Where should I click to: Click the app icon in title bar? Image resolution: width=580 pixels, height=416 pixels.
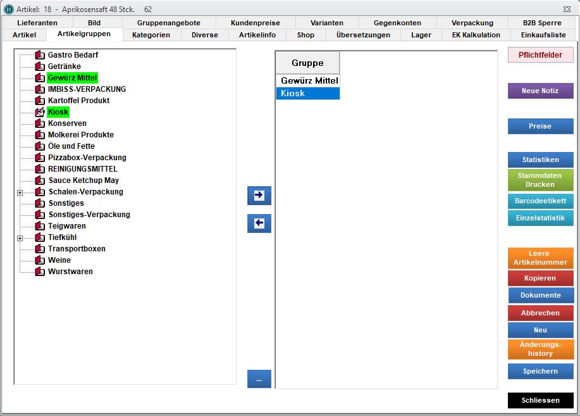[9, 9]
